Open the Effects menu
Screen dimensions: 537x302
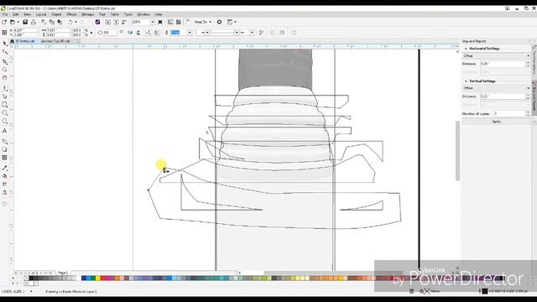click(x=71, y=14)
